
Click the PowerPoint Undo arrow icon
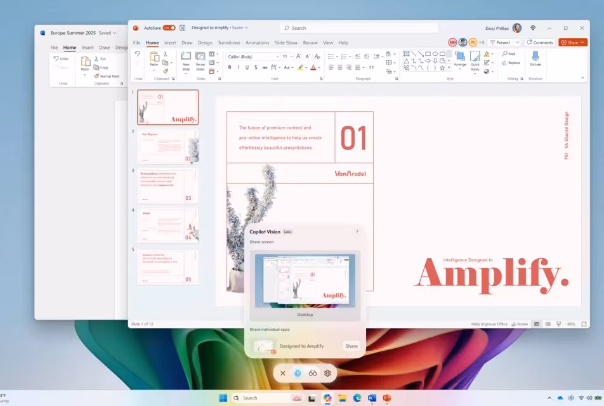[x=137, y=54]
